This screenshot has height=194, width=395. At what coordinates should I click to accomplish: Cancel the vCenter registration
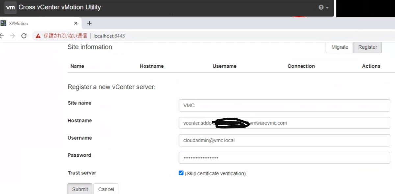click(106, 189)
